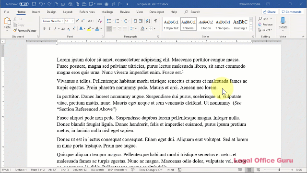Expand the Paste options arrow
The width and height of the screenshot is (307, 173).
7,31
